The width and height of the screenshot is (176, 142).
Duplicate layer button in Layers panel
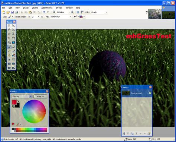[132, 133]
